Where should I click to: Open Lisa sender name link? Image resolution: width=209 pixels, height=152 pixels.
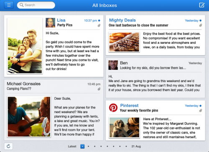[61, 20]
